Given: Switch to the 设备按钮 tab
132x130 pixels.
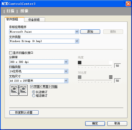Looking at the screenshot, I should click(35, 20).
